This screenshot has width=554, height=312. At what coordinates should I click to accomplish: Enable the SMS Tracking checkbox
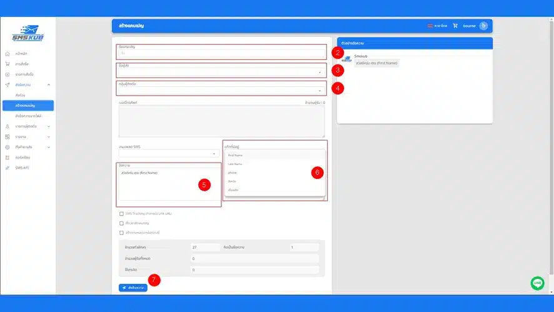121,213
